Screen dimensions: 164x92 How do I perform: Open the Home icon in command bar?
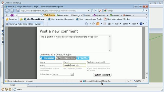(x=87, y=24)
